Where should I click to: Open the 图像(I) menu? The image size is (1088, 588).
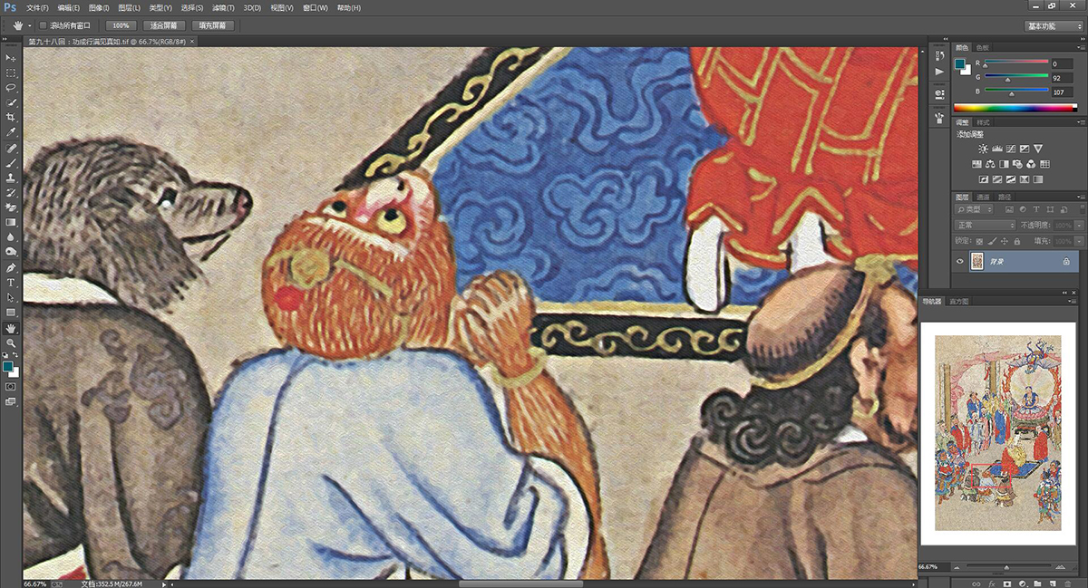coord(100,8)
